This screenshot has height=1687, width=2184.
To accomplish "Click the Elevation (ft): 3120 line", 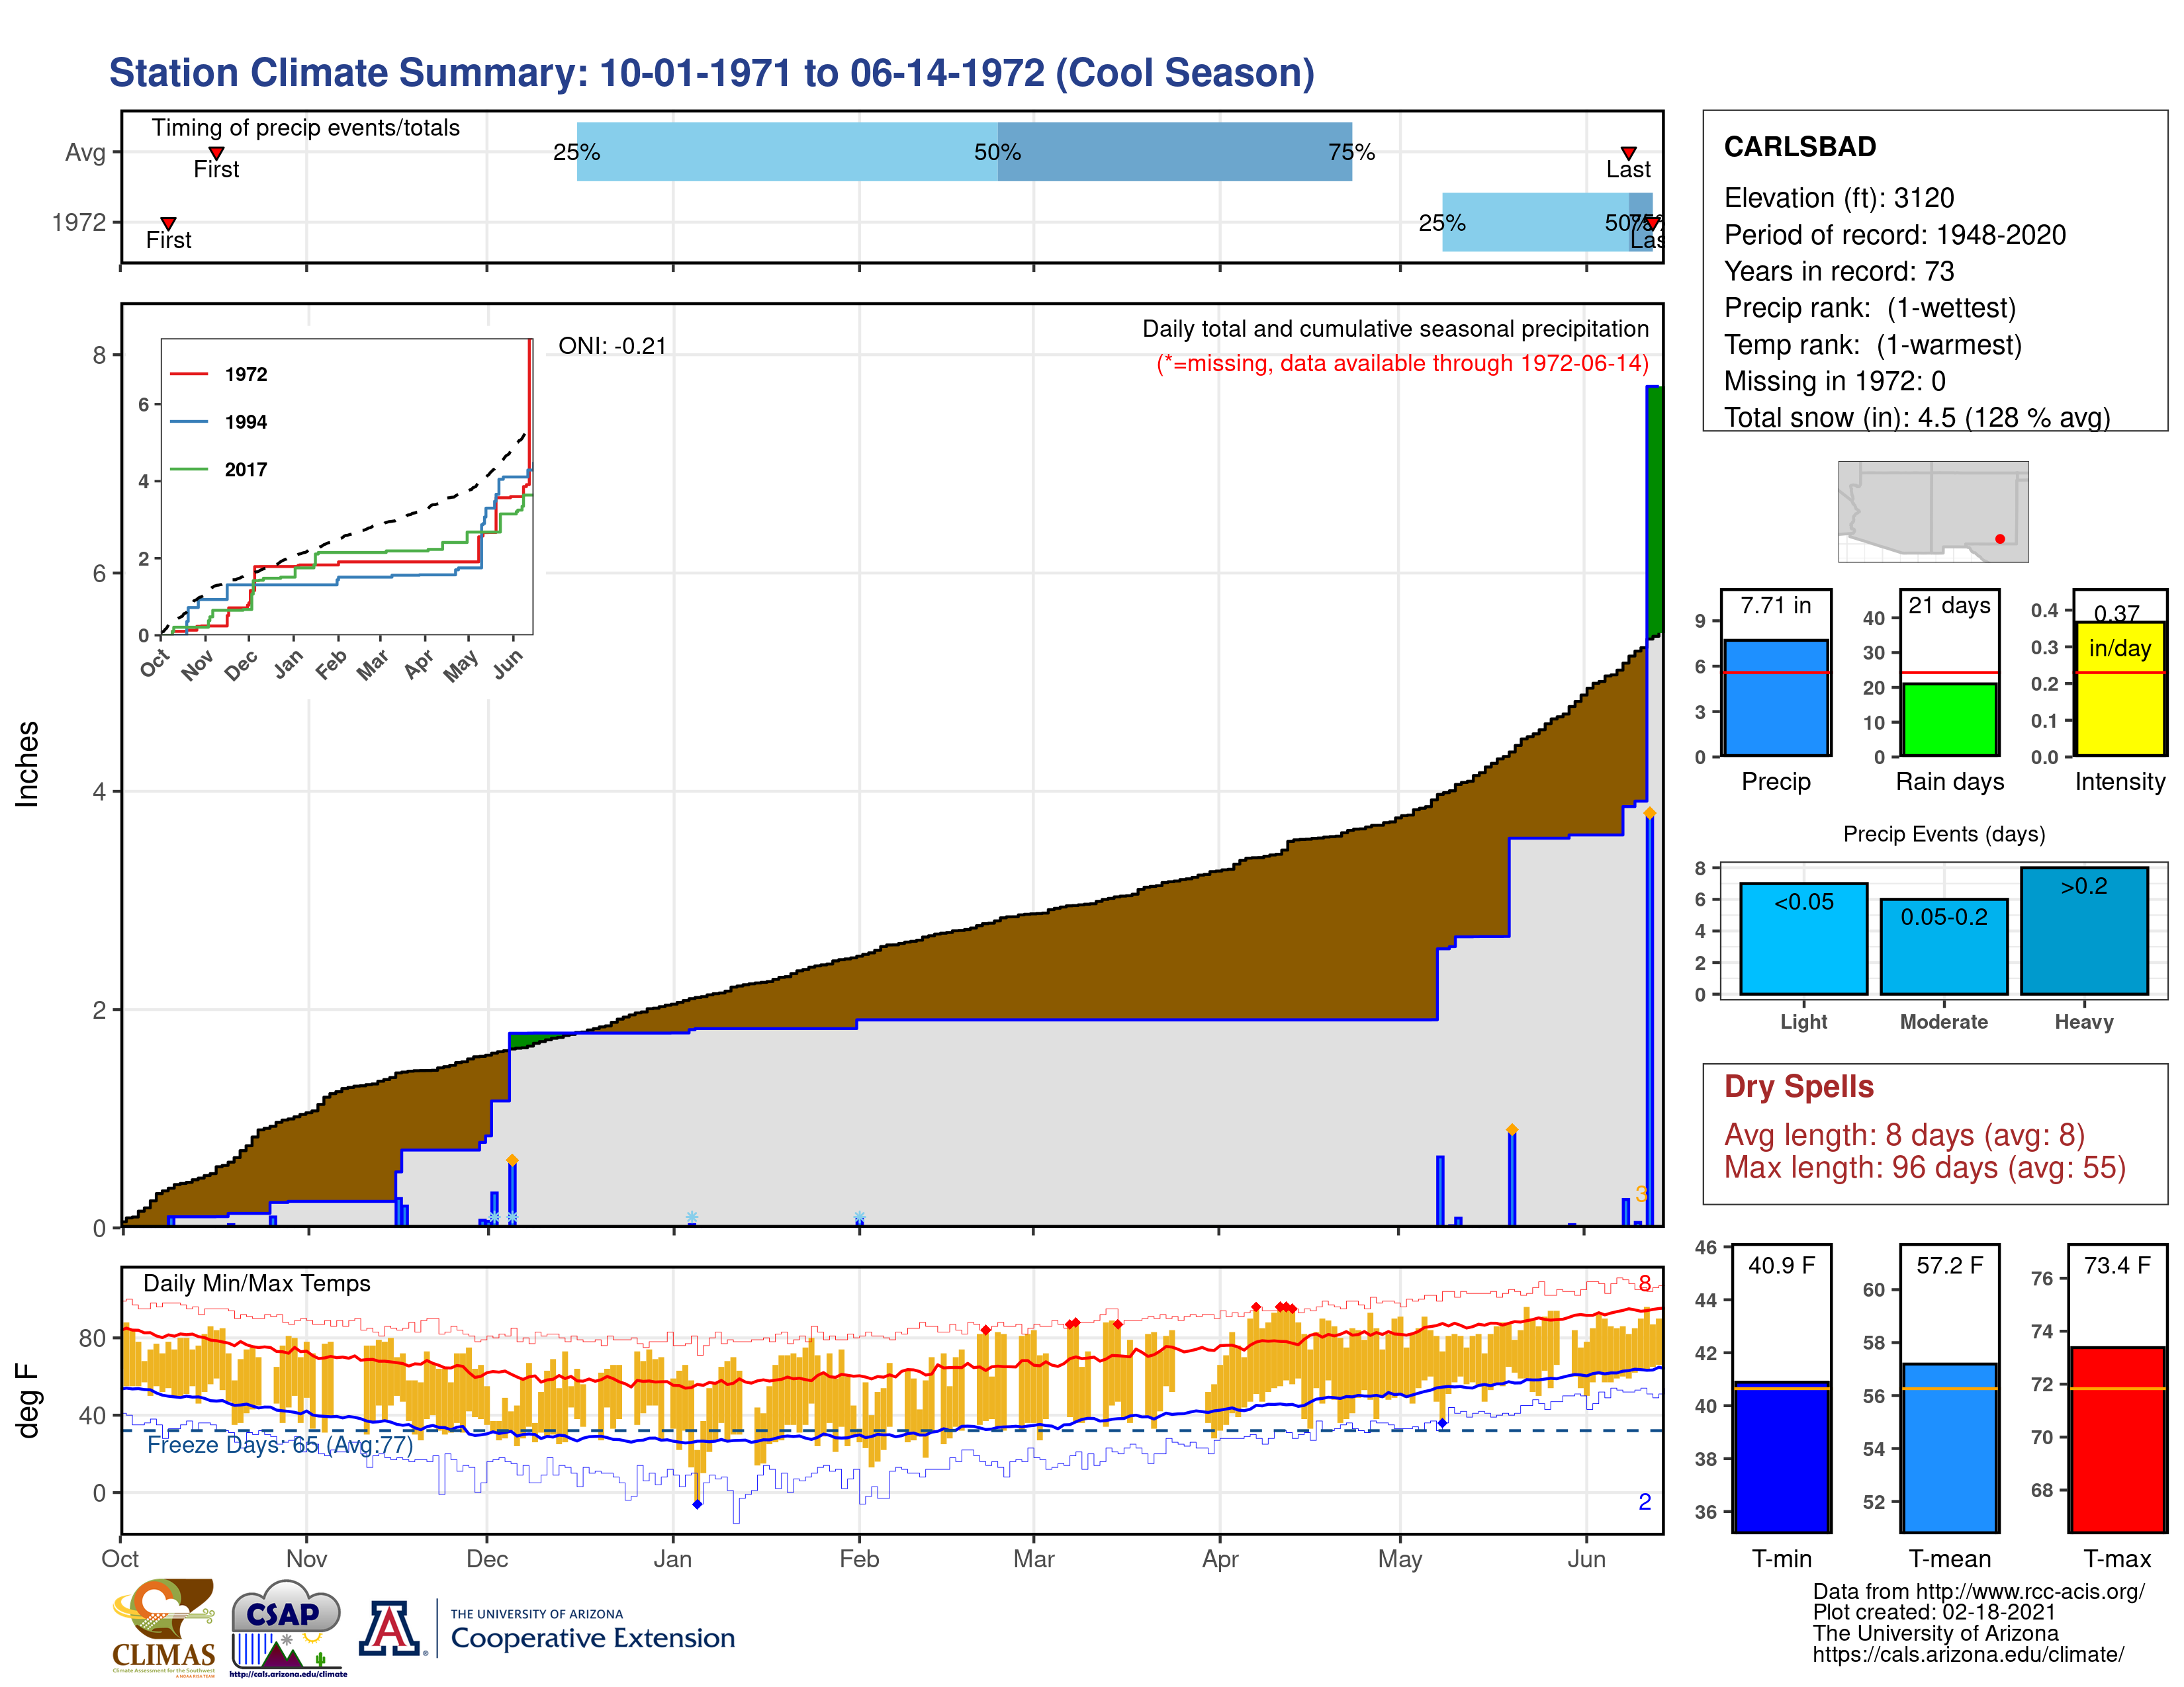I will (x=1838, y=198).
